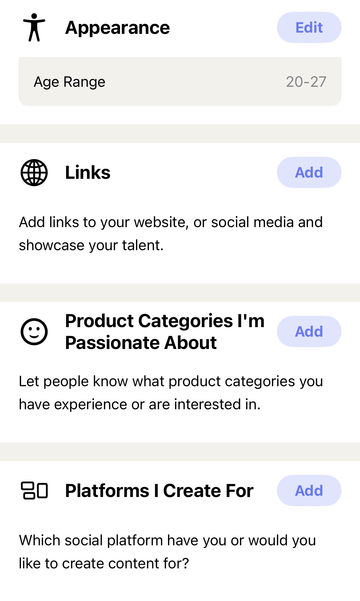Click the gray divider between Product Categories and Platforms

pos(180,452)
